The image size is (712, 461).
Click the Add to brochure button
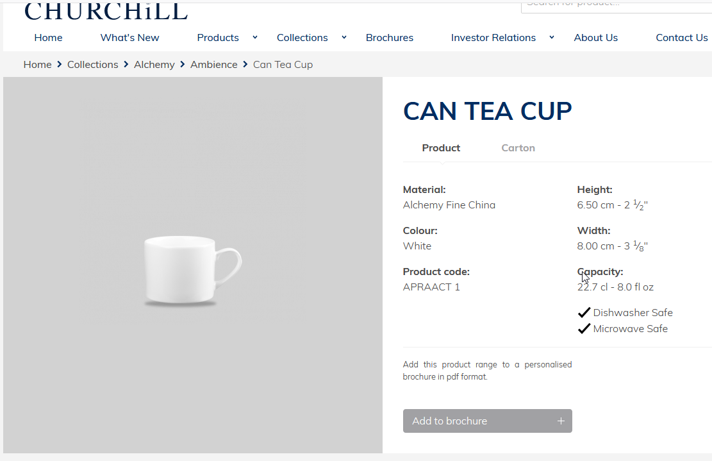[x=487, y=421]
